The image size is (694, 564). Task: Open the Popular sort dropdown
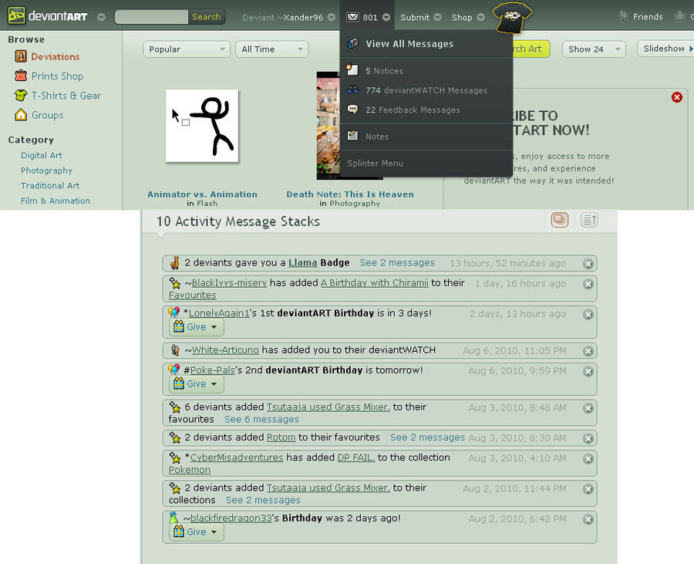tap(187, 49)
